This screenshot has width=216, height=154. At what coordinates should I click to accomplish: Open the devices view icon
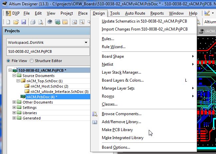coord(50,22)
